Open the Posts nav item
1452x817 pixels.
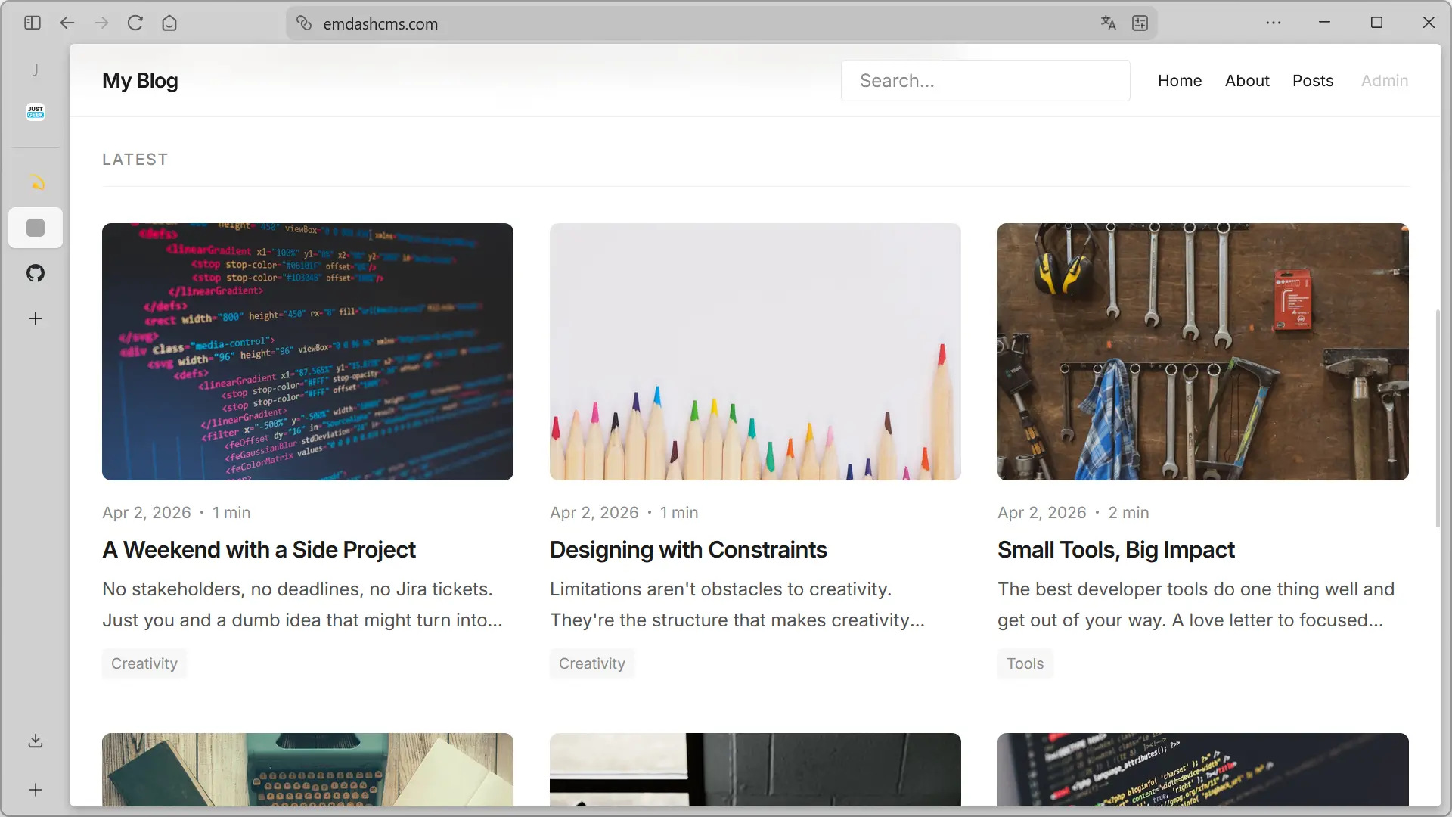(1312, 81)
